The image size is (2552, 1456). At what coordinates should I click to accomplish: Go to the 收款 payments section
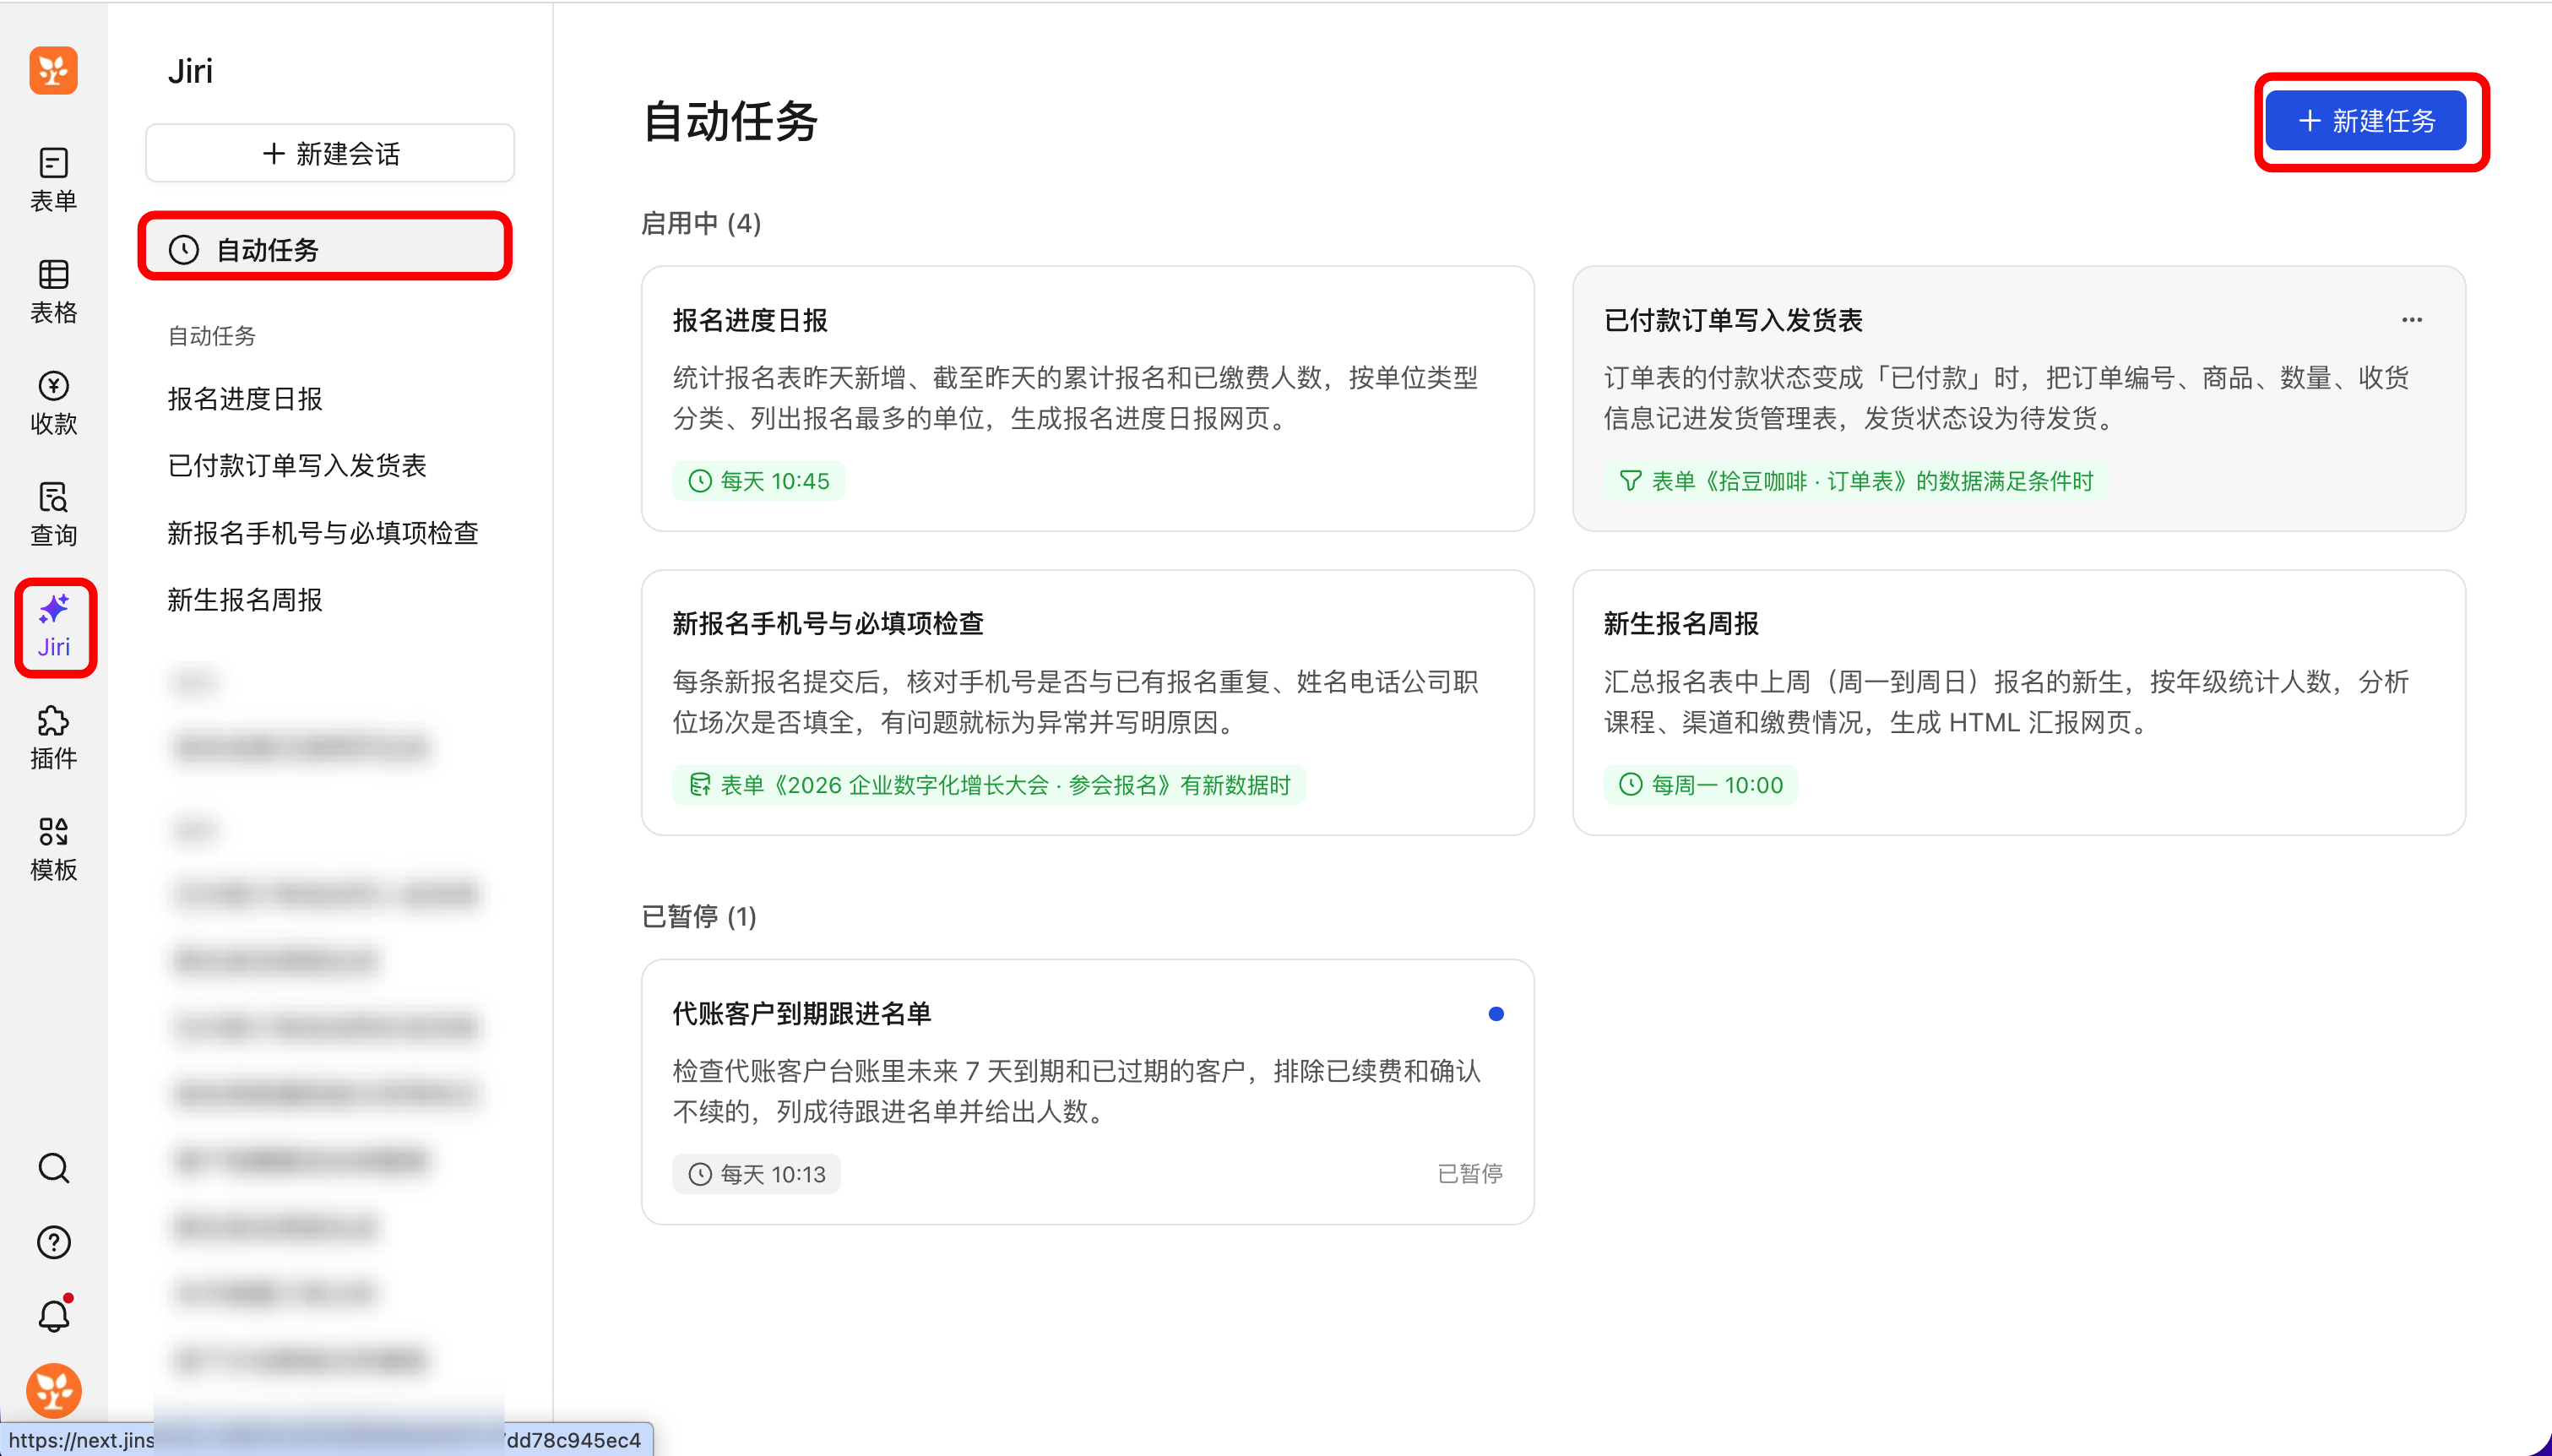point(54,403)
